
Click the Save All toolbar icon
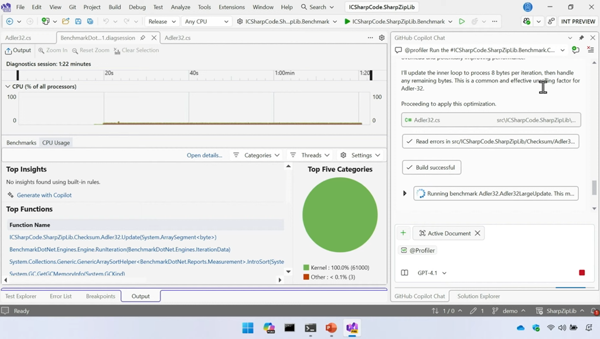click(90, 22)
